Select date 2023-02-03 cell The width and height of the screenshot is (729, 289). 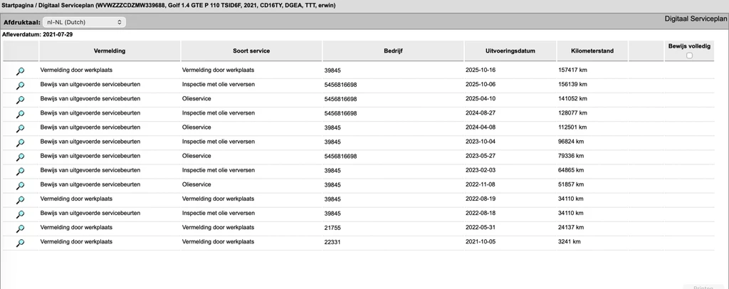(481, 171)
